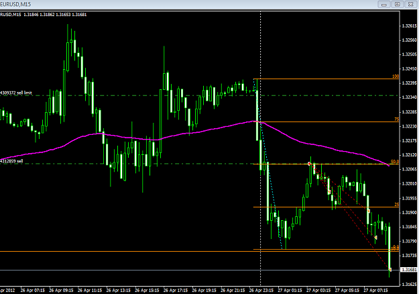This screenshot has height=294, width=419.
Task: Click time axis label 26 Apr 15:15
Action: click(147, 290)
